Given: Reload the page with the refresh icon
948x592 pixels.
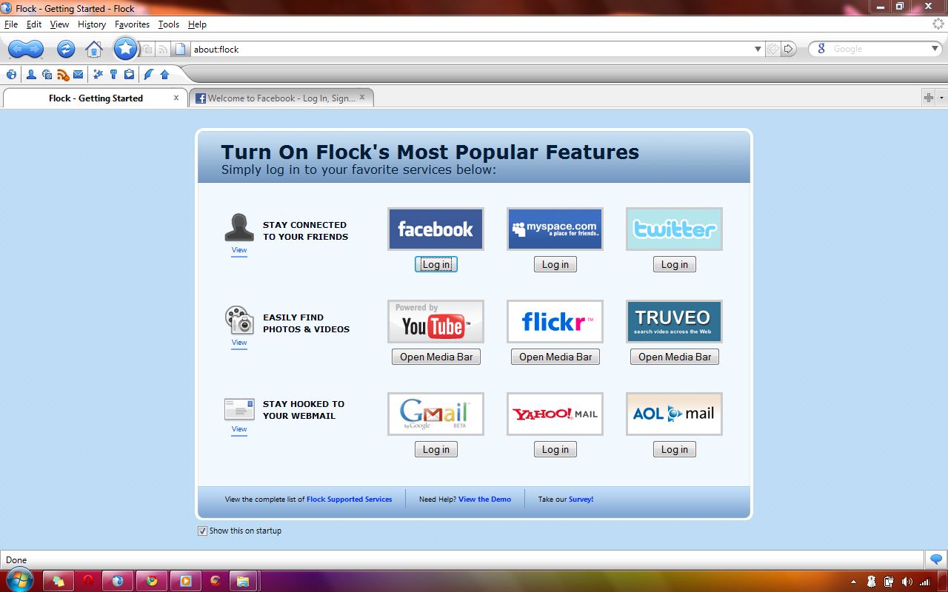Looking at the screenshot, I should (x=66, y=50).
